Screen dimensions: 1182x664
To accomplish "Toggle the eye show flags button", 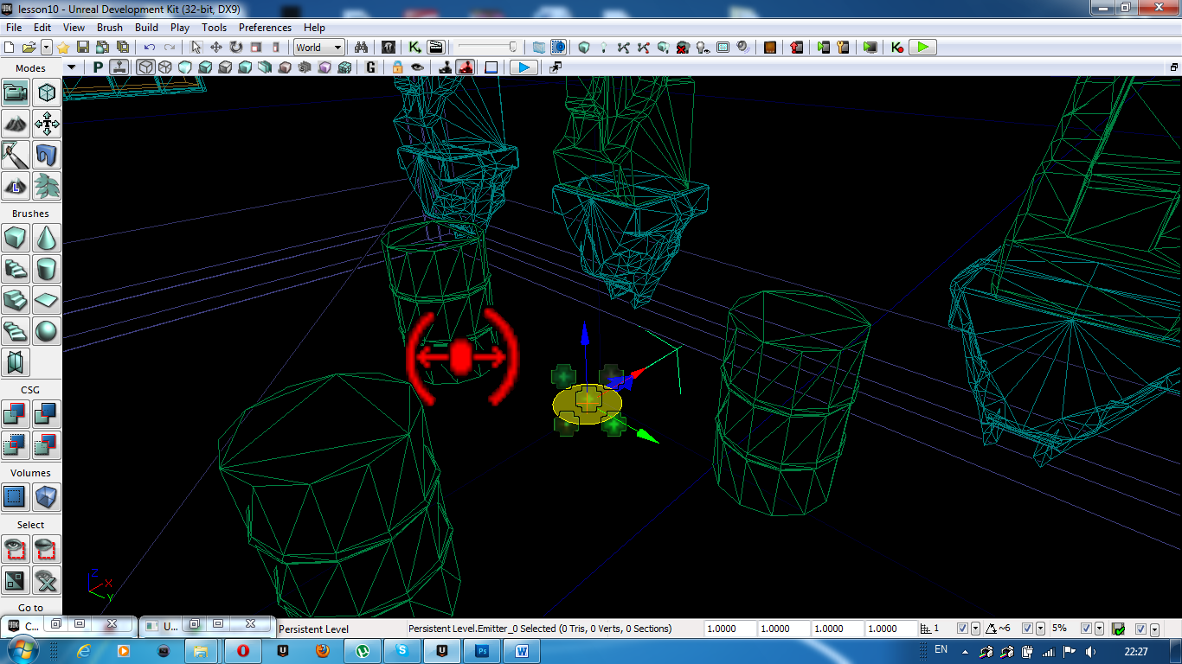I will point(418,67).
